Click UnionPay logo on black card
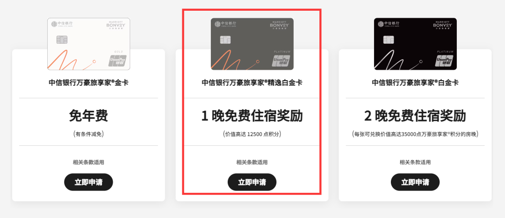This screenshot has width=505, height=218. 444,61
